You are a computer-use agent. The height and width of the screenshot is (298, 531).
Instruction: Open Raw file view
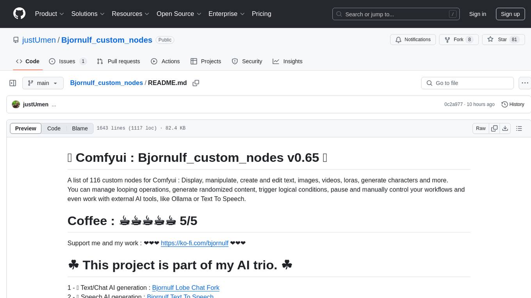(481, 128)
